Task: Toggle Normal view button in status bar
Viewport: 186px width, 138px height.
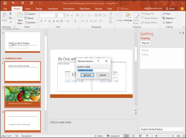Action: point(127,136)
